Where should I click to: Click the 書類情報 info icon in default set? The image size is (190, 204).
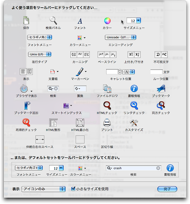[170, 168]
